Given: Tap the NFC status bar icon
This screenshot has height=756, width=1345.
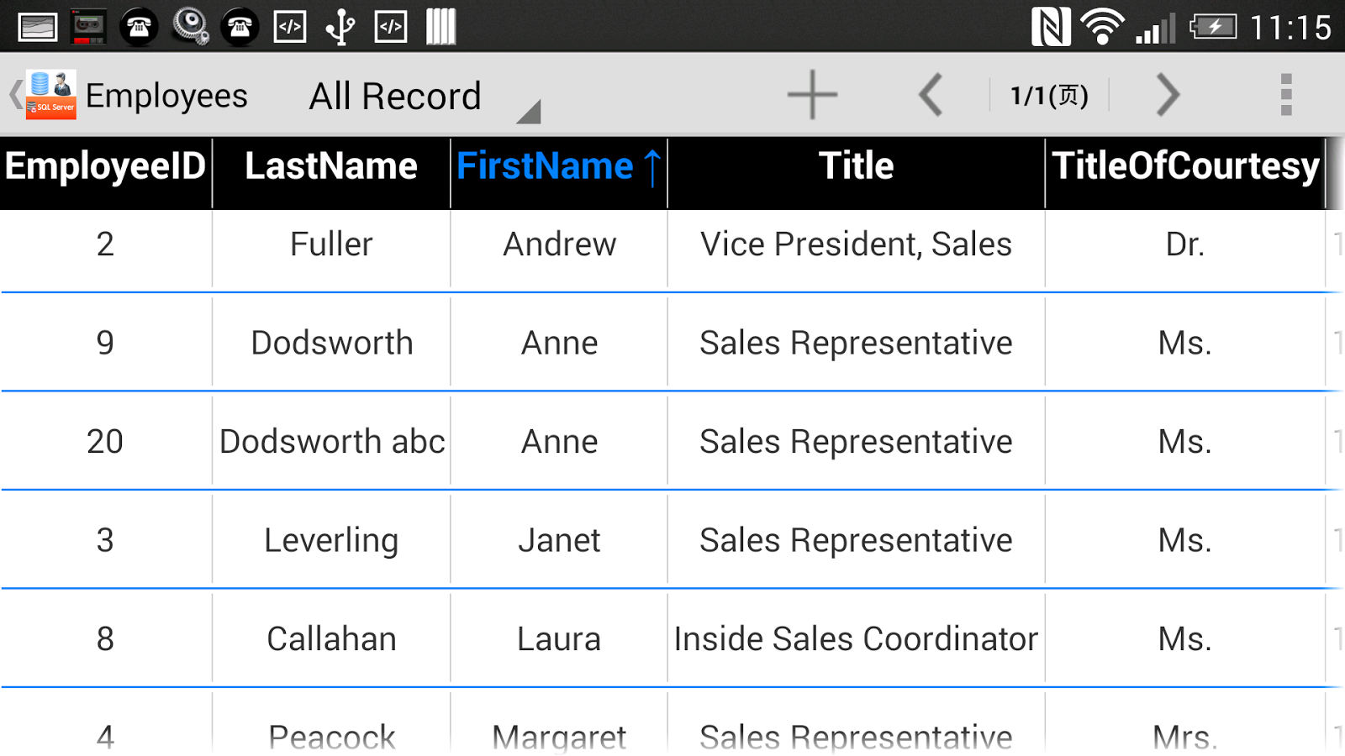Looking at the screenshot, I should [1050, 27].
